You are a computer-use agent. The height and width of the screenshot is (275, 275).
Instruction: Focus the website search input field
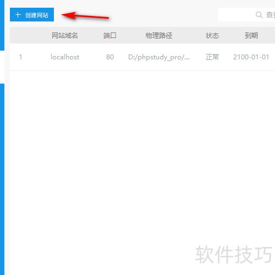click(x=246, y=15)
